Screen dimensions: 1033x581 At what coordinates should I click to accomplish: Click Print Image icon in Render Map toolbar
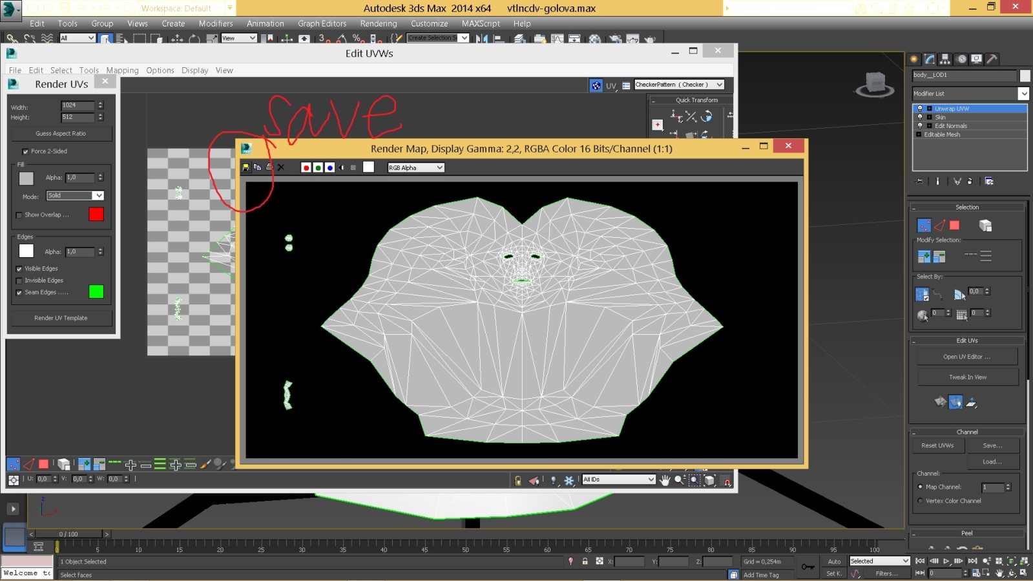pos(269,167)
